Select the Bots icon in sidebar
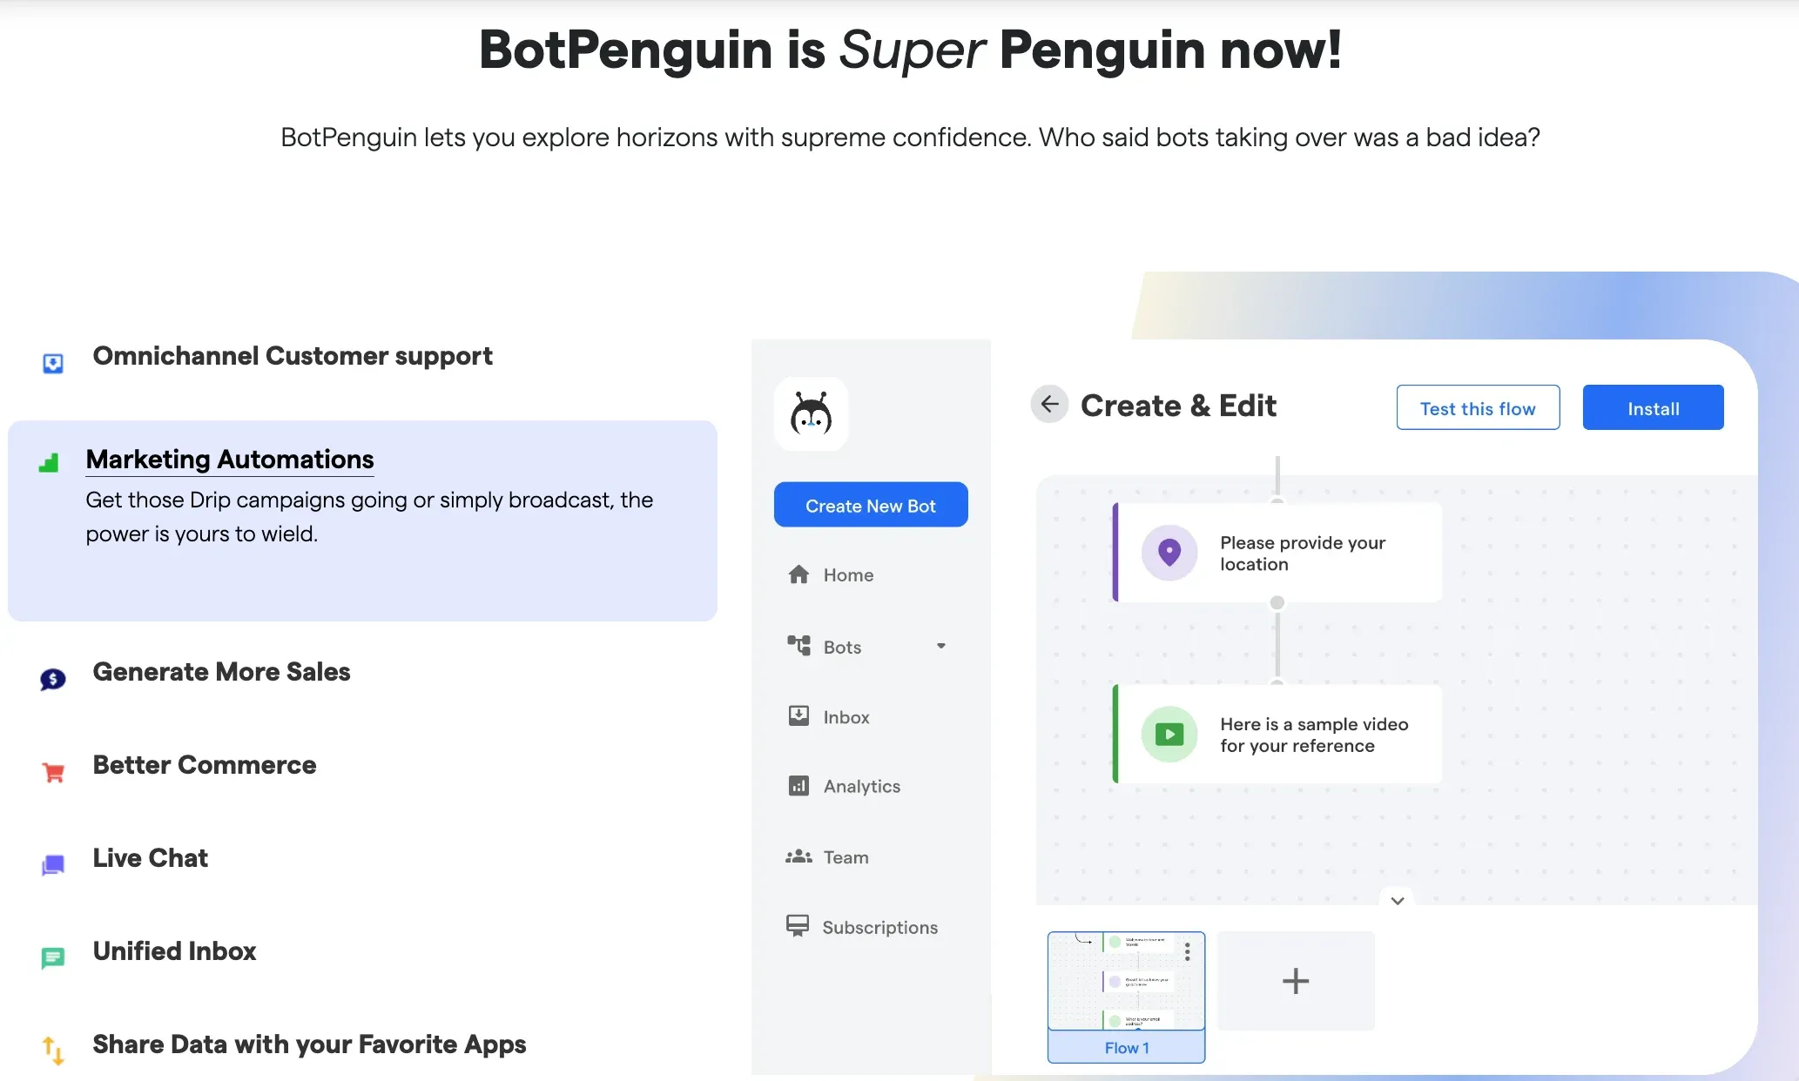Screen dimensions: 1799x1081 [797, 646]
